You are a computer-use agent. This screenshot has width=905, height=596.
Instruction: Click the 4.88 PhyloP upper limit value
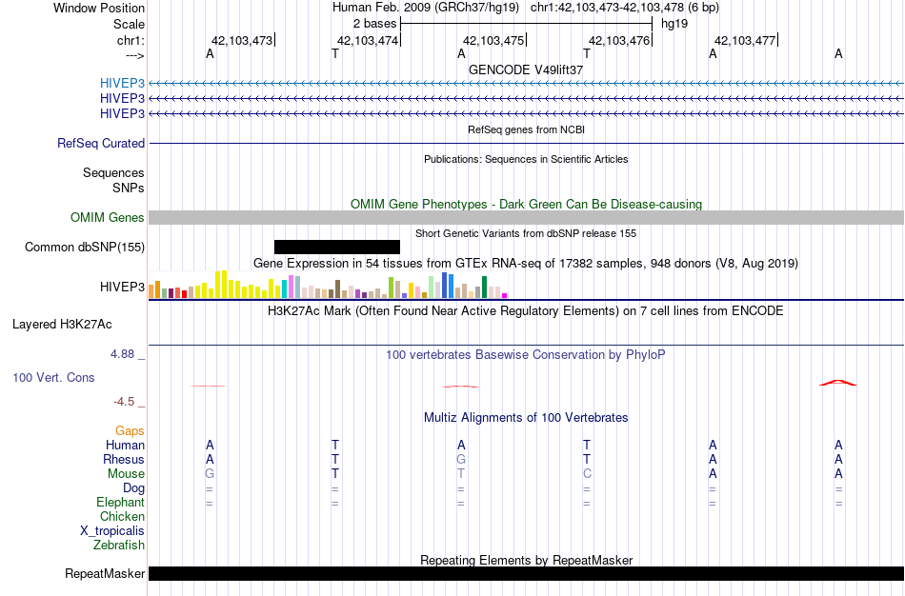click(x=123, y=353)
